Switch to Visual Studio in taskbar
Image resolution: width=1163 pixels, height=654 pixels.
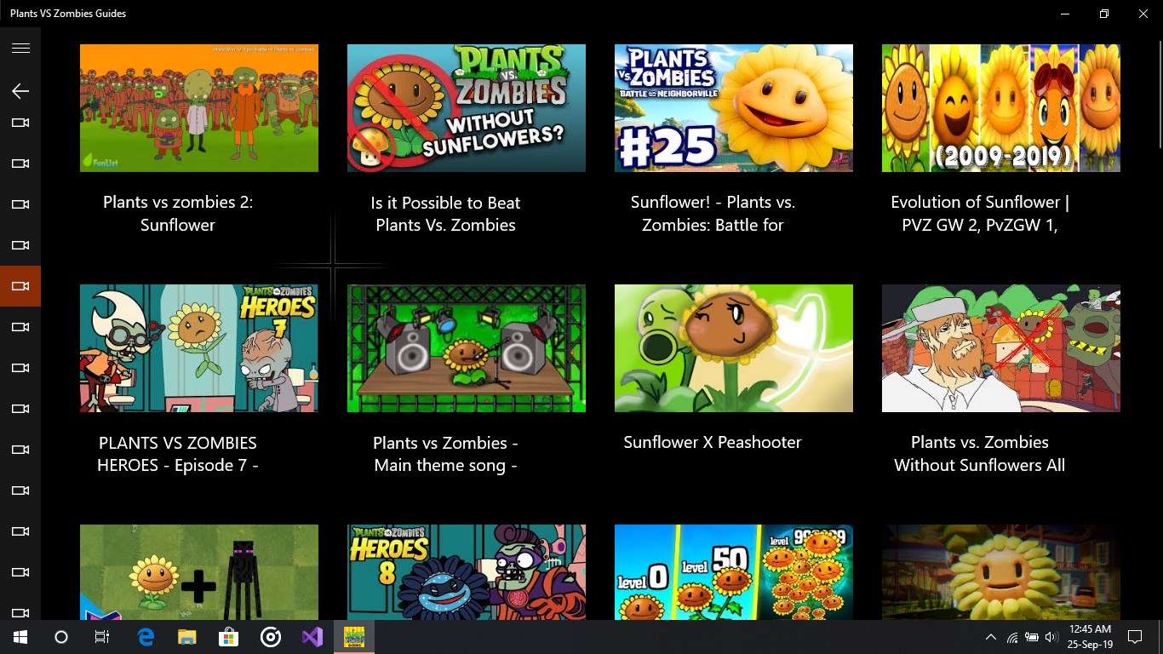pyautogui.click(x=312, y=637)
